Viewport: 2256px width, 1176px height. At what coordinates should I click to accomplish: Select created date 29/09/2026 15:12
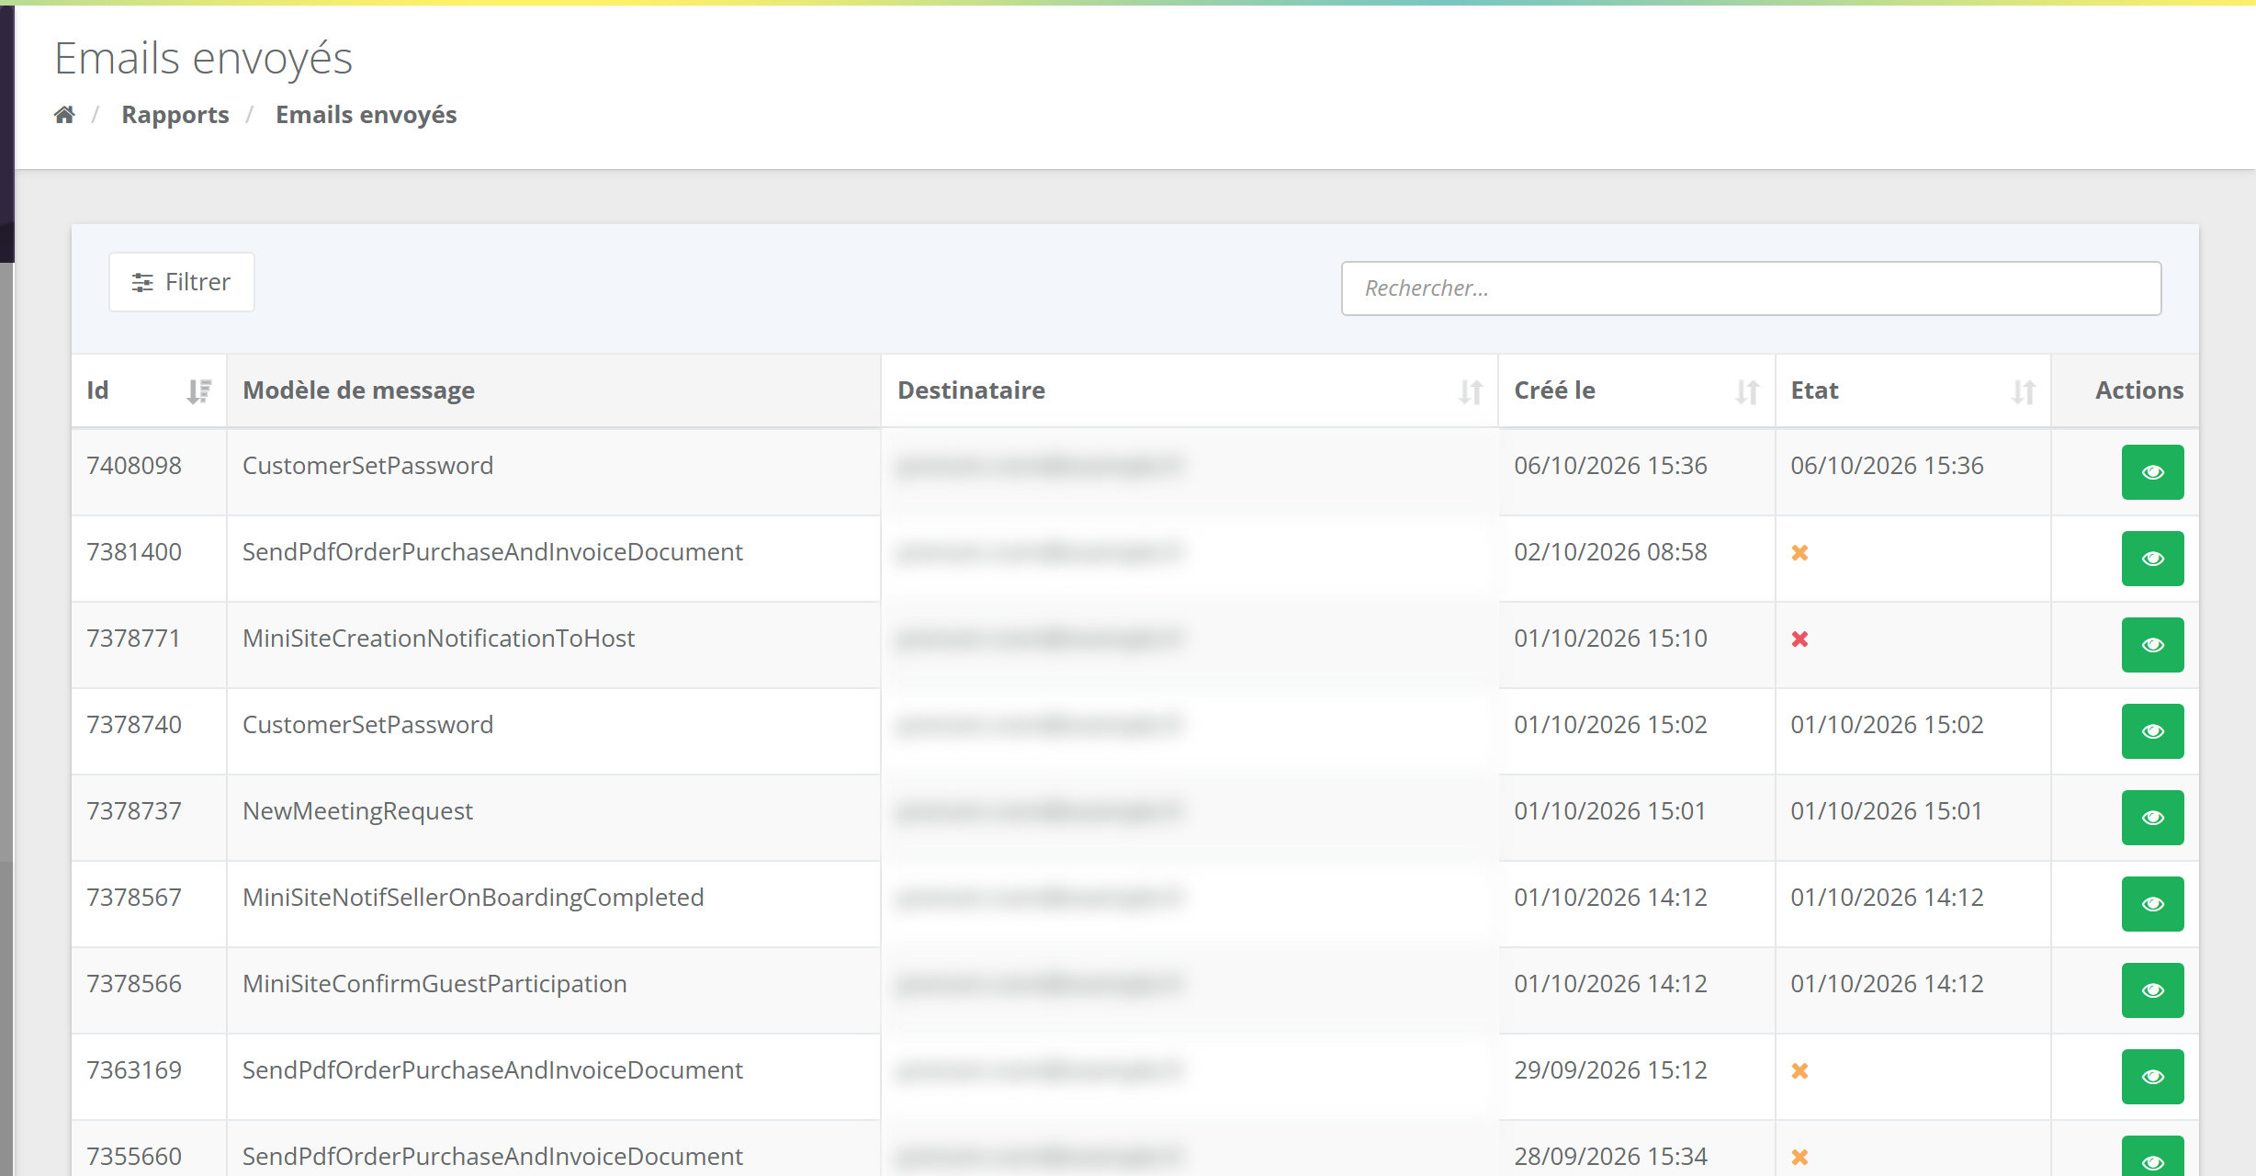pyautogui.click(x=1610, y=1070)
